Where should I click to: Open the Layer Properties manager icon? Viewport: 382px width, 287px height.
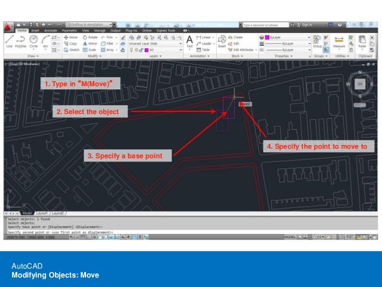tap(132, 37)
